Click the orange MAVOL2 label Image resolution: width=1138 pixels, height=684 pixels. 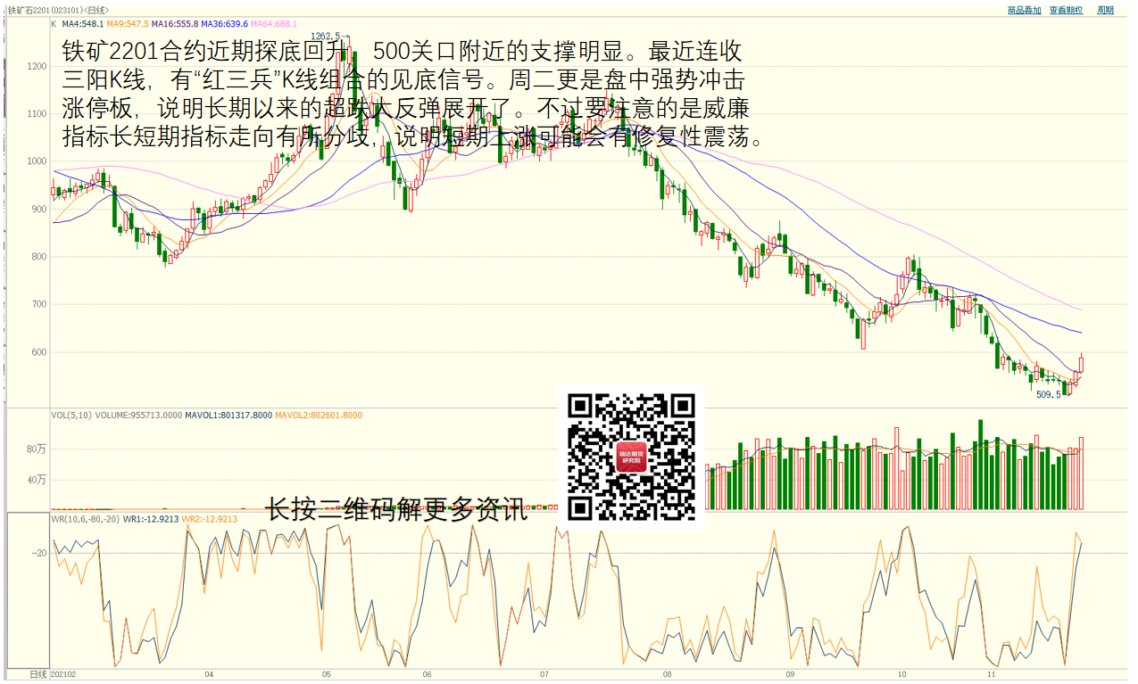[x=319, y=415]
